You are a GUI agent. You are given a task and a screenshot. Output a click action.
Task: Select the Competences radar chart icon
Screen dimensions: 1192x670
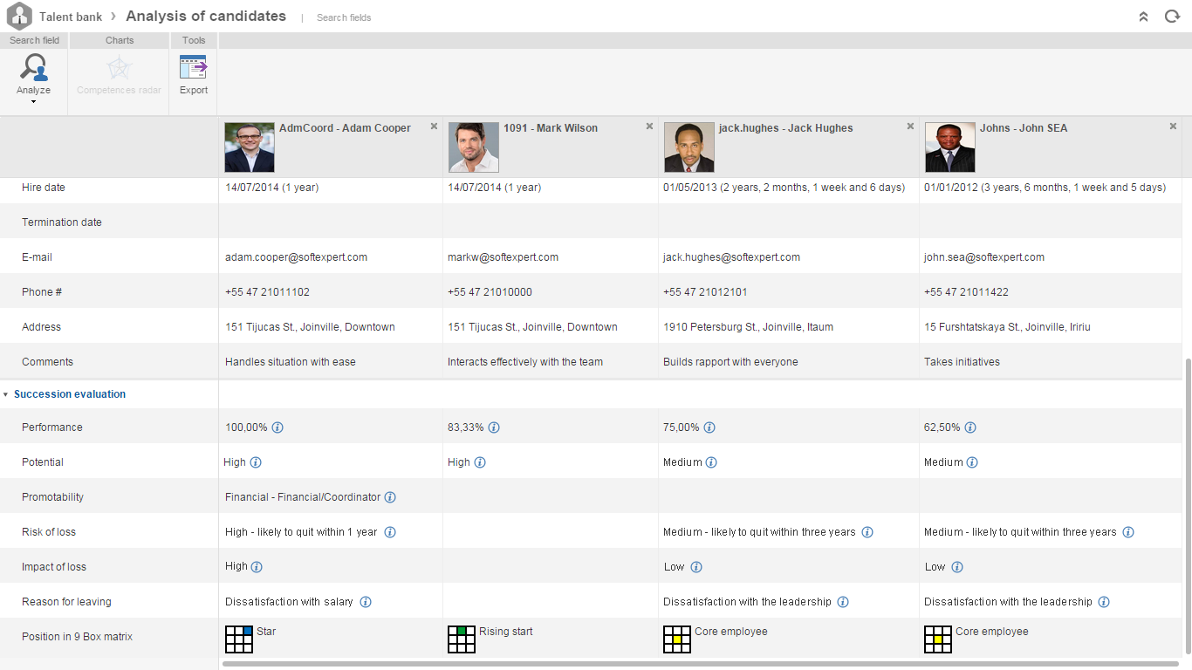(118, 66)
